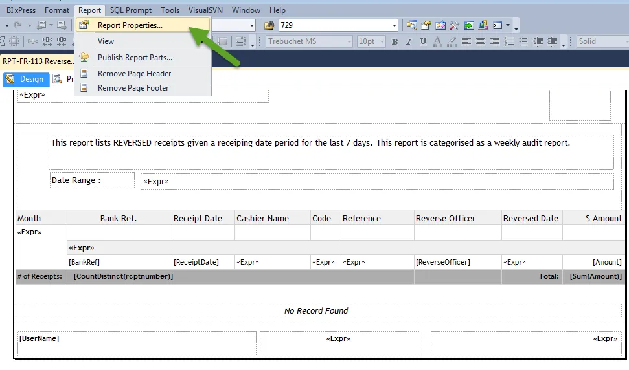Screen dimensions: 629x370
Task: Expand the standard toolbar overflow options
Action: pyautogui.click(x=516, y=27)
